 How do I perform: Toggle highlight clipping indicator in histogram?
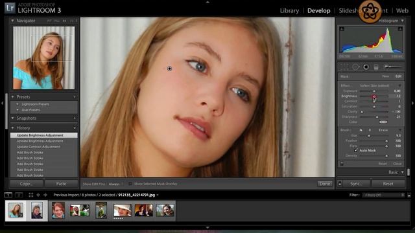(x=400, y=28)
